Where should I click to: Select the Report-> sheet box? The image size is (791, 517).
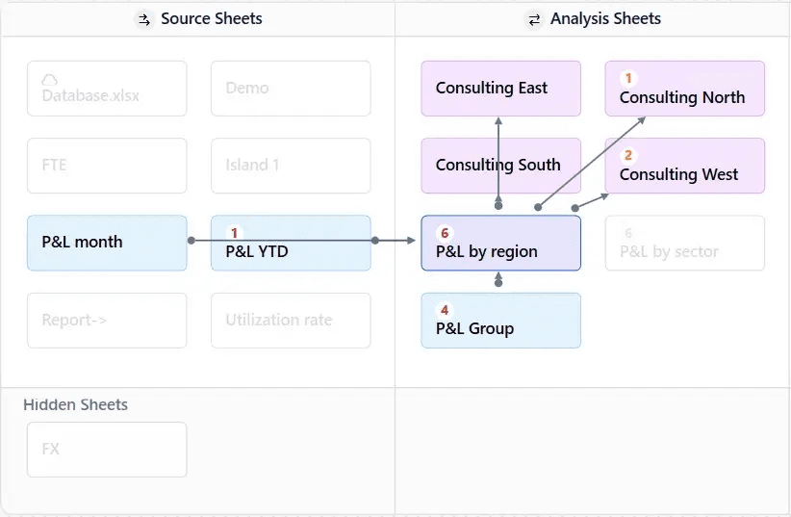click(107, 320)
